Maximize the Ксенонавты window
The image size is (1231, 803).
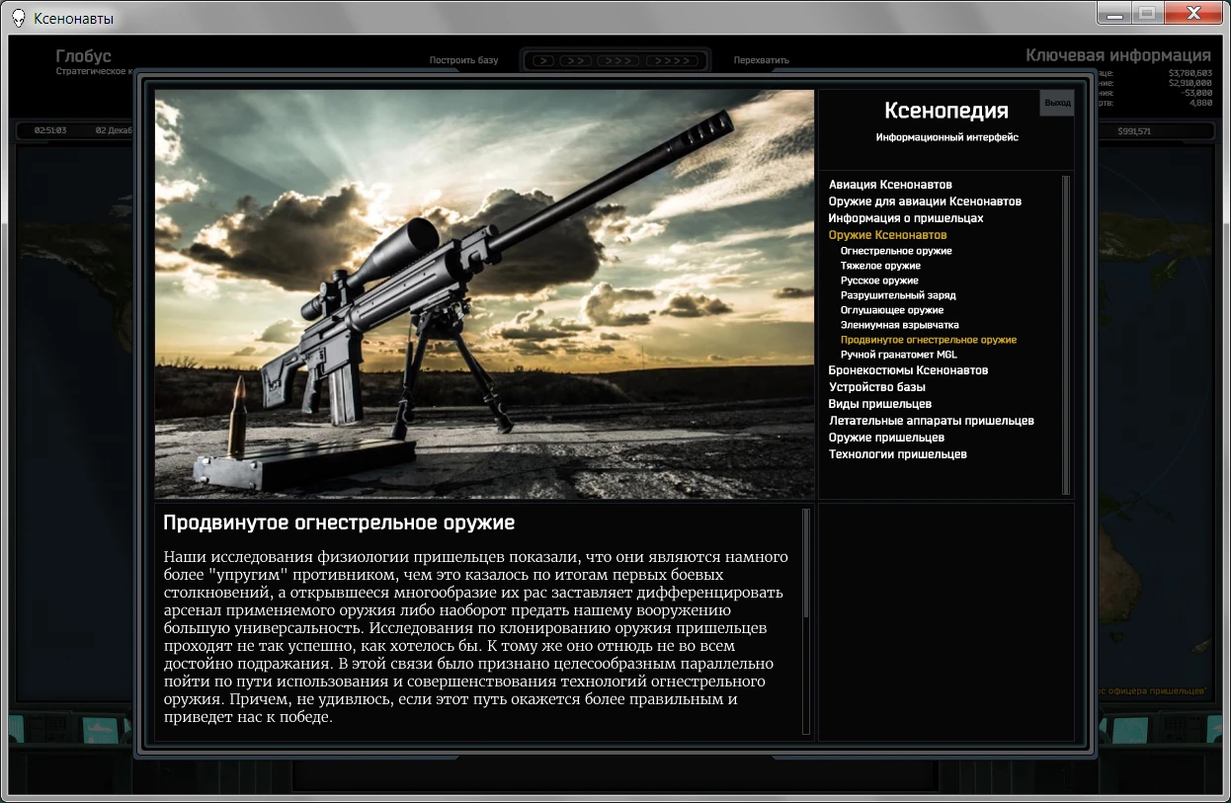pyautogui.click(x=1147, y=14)
